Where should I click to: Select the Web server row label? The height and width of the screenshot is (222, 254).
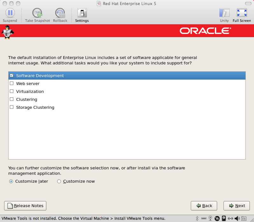[28, 83]
